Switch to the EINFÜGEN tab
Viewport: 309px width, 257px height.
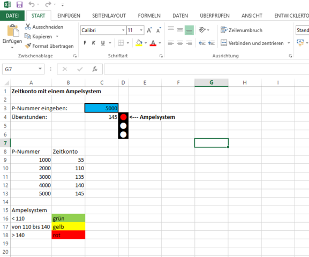(x=69, y=16)
